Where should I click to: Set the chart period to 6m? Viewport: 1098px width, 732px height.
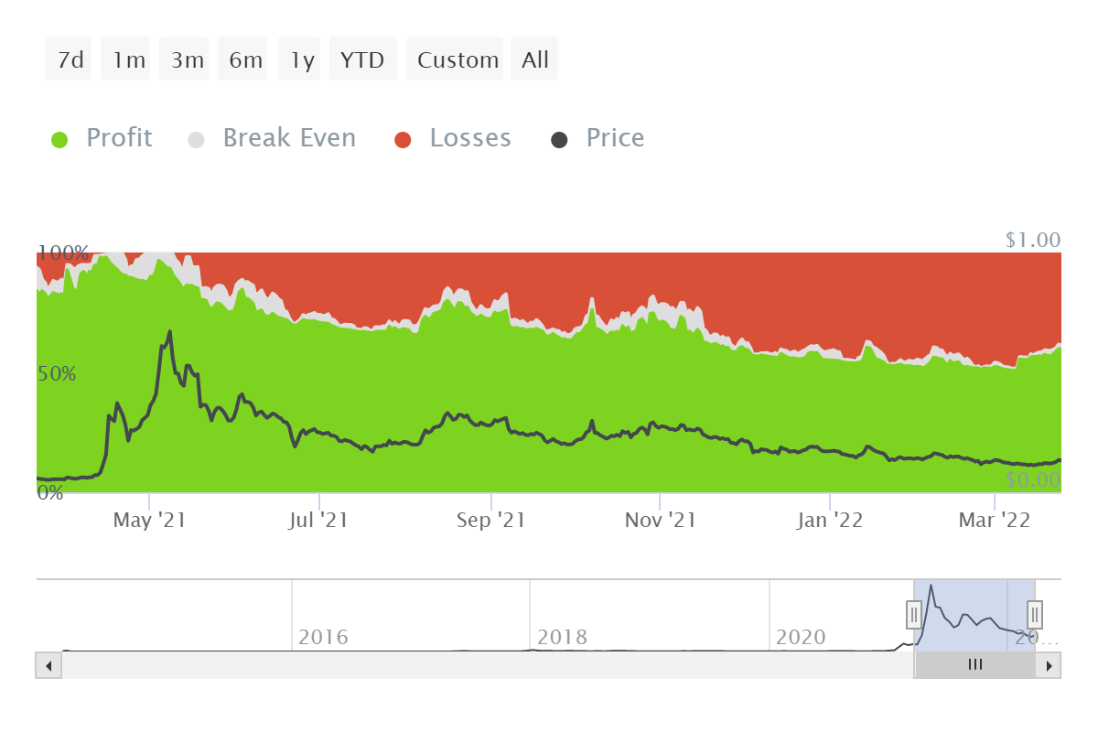pos(245,60)
